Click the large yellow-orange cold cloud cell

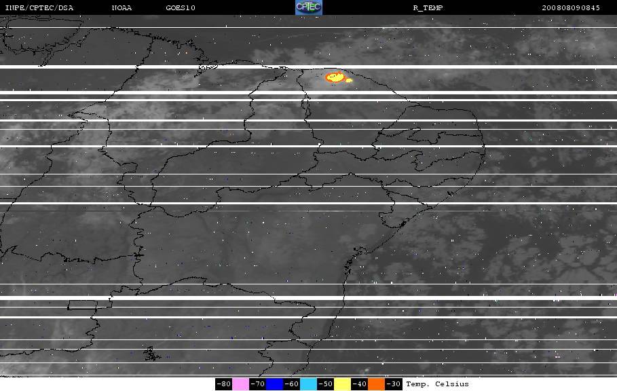tap(335, 77)
